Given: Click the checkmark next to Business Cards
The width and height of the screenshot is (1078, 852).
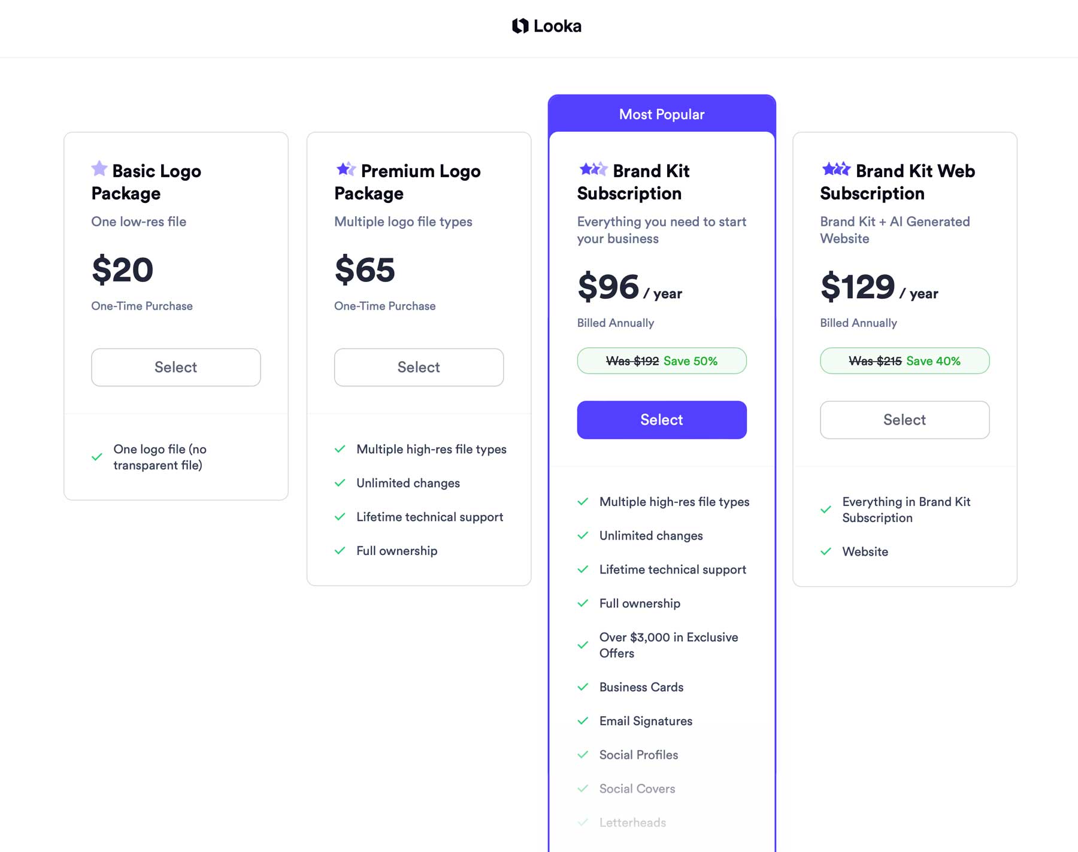Looking at the screenshot, I should point(583,687).
